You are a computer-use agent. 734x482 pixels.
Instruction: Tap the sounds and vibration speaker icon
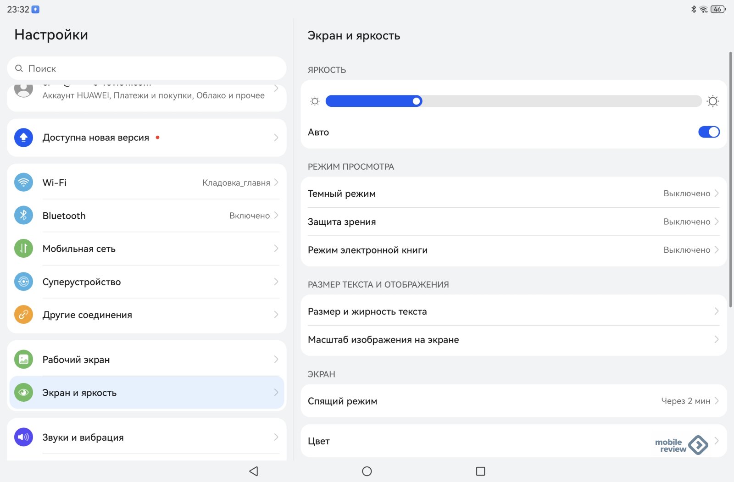coord(23,437)
